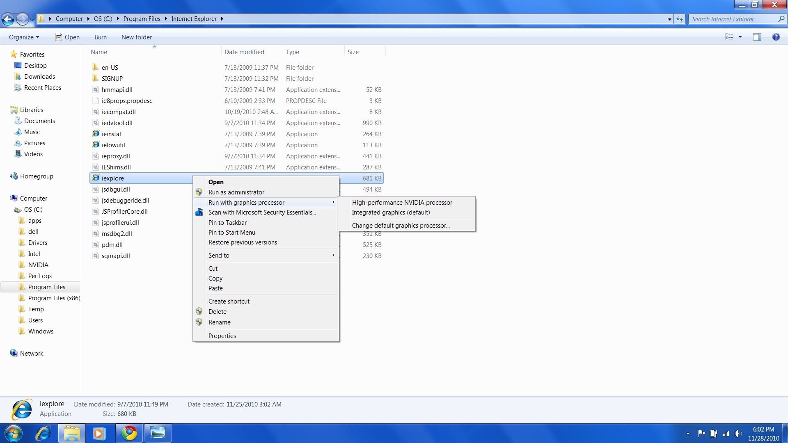
Task: Toggle the preview pane icon
Action: point(757,37)
